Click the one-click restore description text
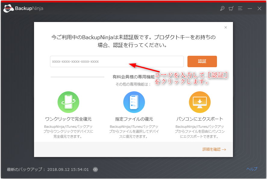 pyautogui.click(x=68, y=131)
